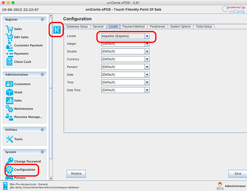Click the Administrator user avatar icon
The height and width of the screenshot is (191, 247).
click(x=220, y=186)
